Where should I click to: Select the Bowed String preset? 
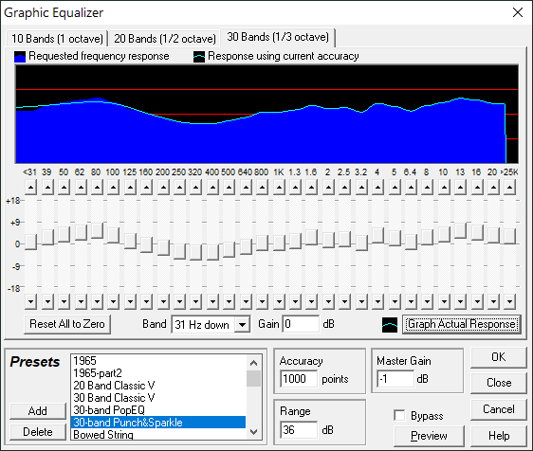[x=158, y=434]
